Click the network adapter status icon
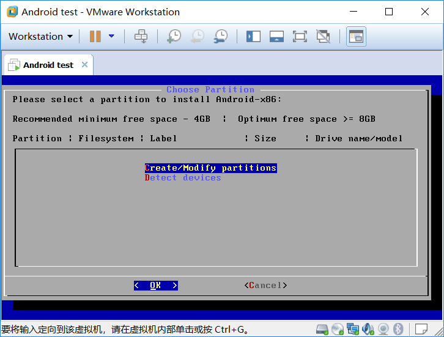 pyautogui.click(x=353, y=329)
